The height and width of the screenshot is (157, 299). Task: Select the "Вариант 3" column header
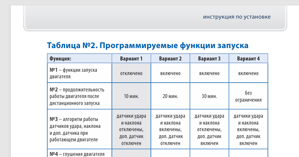coord(209,58)
